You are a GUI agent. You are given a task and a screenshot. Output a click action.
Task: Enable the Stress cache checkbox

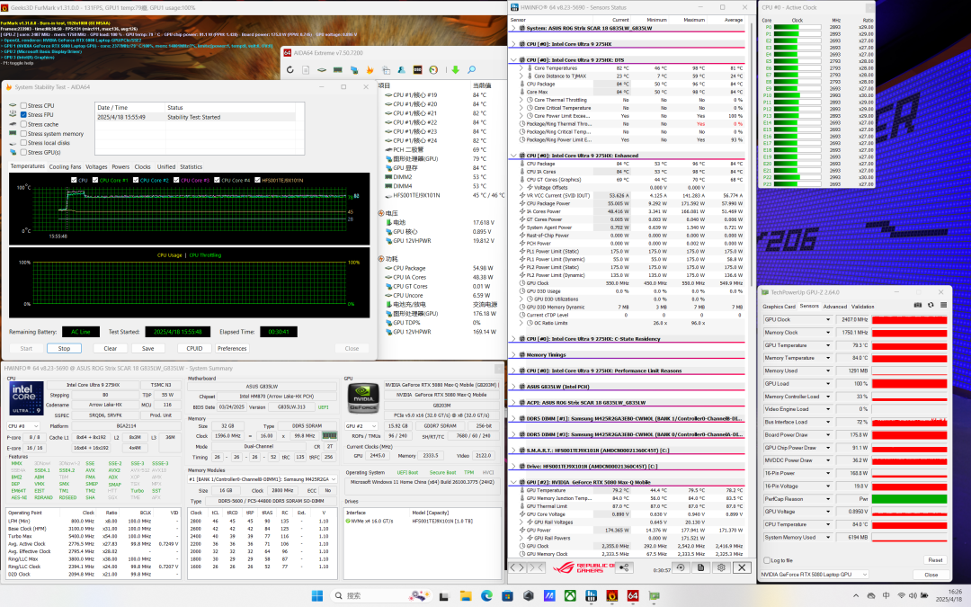pos(23,124)
